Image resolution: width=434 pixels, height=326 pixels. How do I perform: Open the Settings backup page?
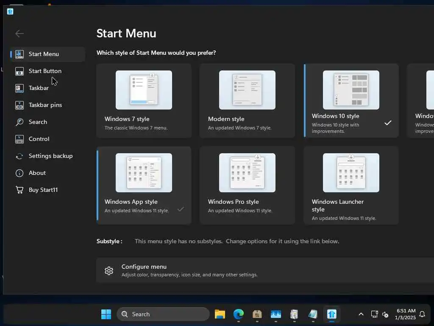pyautogui.click(x=47, y=156)
